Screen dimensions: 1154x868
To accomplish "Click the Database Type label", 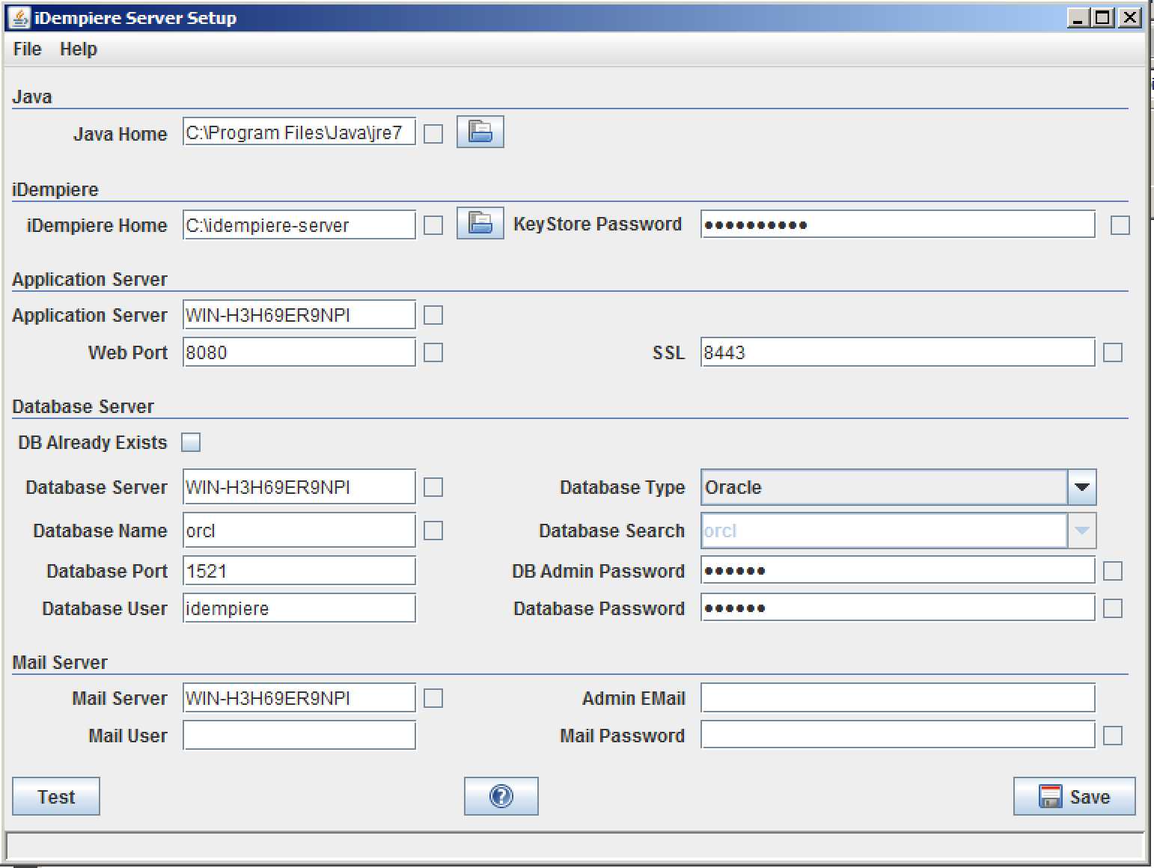I will point(623,488).
